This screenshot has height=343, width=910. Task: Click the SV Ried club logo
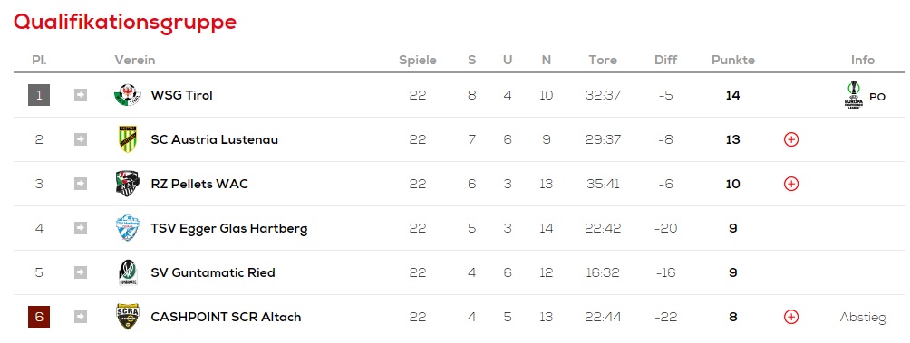(127, 272)
